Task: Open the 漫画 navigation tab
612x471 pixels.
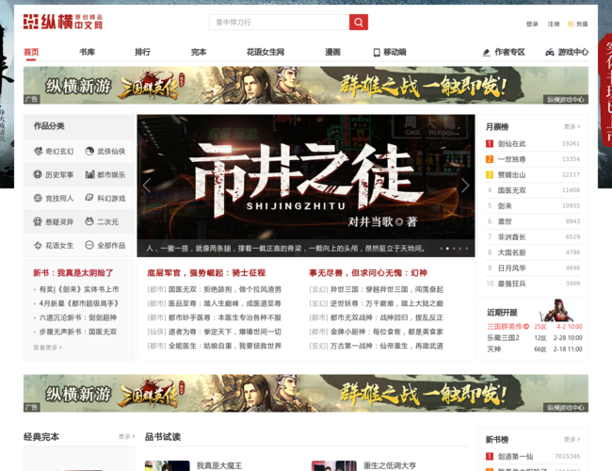Action: point(332,52)
